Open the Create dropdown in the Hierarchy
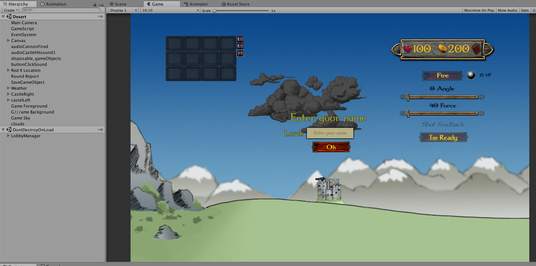The height and width of the screenshot is (266, 536). click(x=10, y=10)
